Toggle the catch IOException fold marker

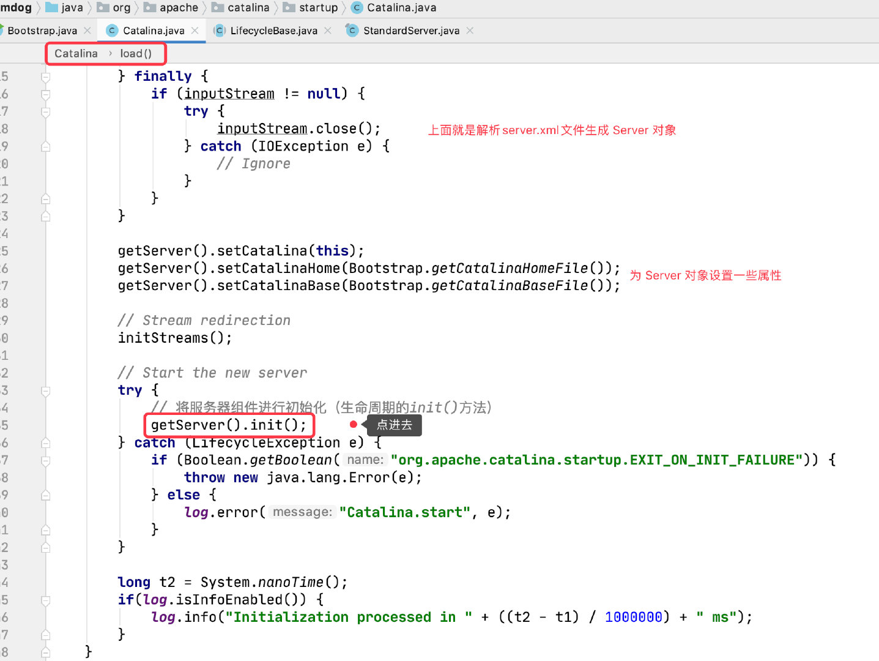45,146
